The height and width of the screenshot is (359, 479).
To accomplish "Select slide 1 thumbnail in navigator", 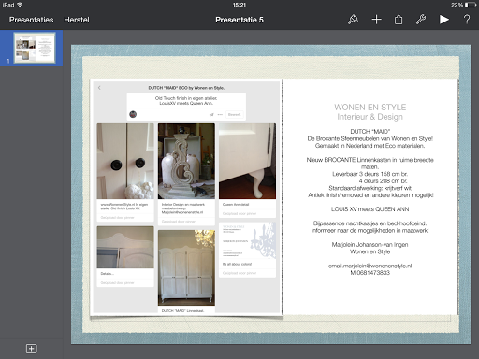I will (35, 48).
